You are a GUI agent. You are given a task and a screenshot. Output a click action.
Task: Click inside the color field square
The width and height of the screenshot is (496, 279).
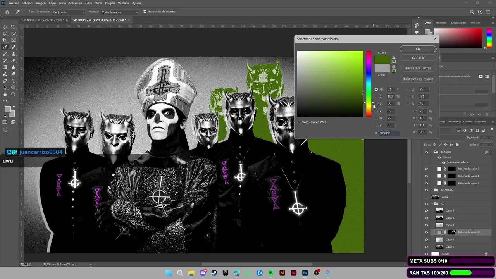click(330, 84)
